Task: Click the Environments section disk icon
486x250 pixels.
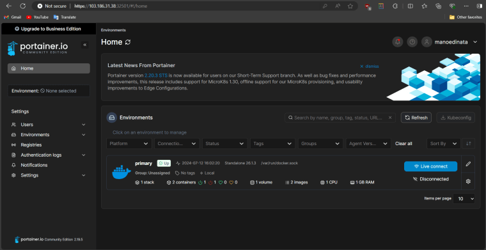Action: pos(111,118)
